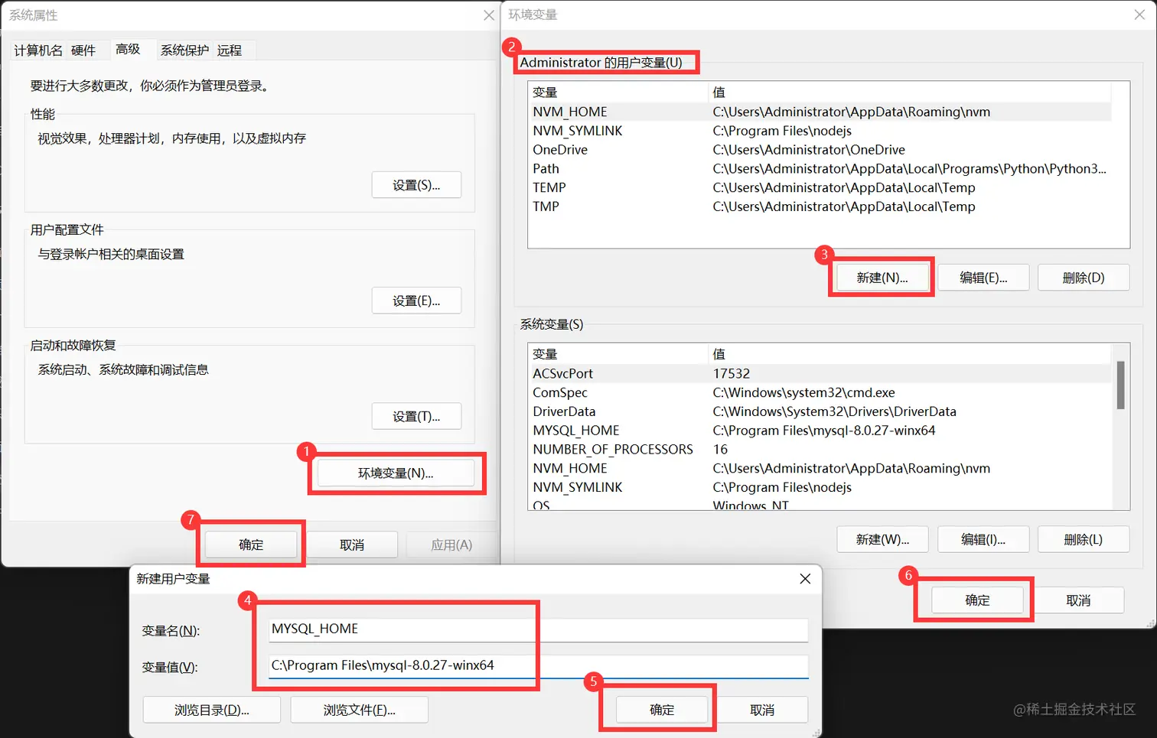
Task: Select ComSpec system variable row
Action: [x=820, y=392]
